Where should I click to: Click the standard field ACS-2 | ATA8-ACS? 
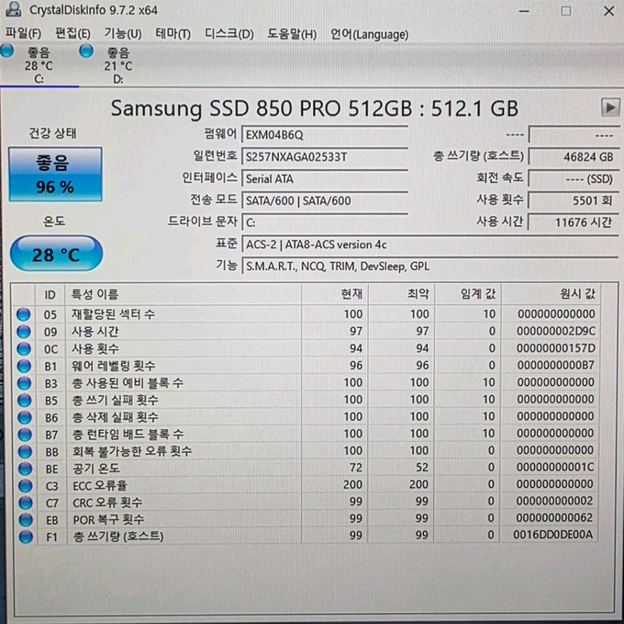pyautogui.click(x=430, y=245)
